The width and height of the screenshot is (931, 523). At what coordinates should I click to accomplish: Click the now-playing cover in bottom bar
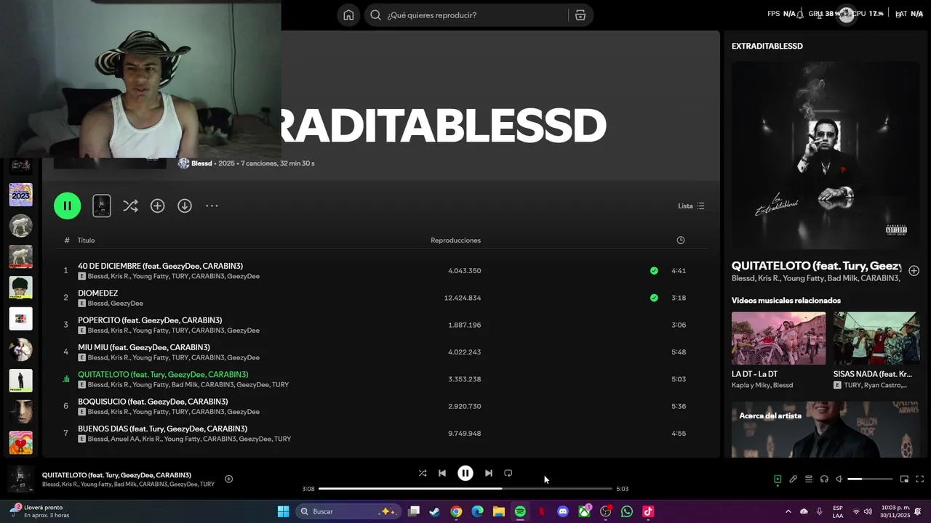(20, 479)
